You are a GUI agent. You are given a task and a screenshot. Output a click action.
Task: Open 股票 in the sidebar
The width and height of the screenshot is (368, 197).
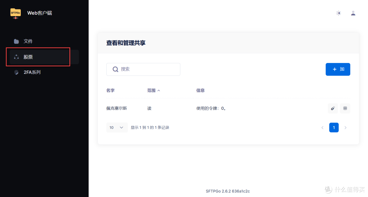coord(44,57)
